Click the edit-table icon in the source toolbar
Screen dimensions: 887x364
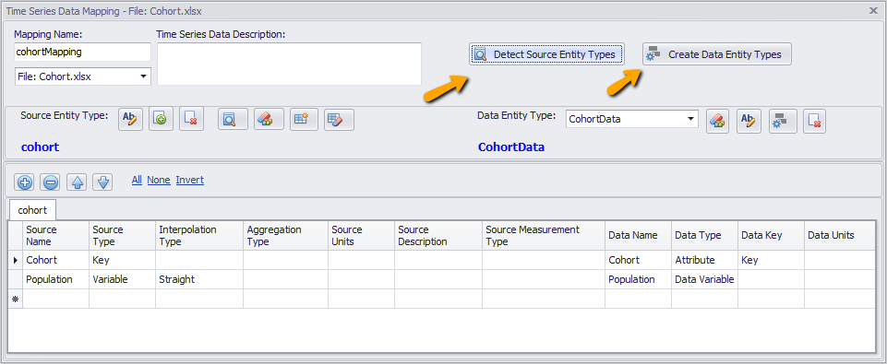(x=339, y=119)
